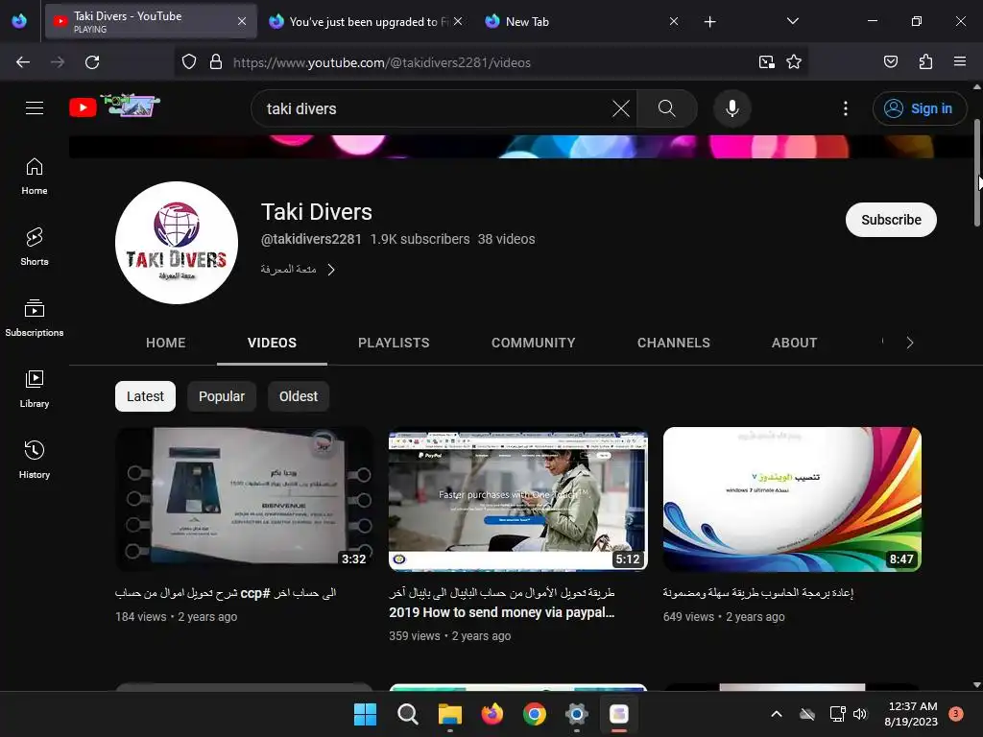The image size is (983, 737).
Task: Sort videos by Oldest
Action: [299, 396]
